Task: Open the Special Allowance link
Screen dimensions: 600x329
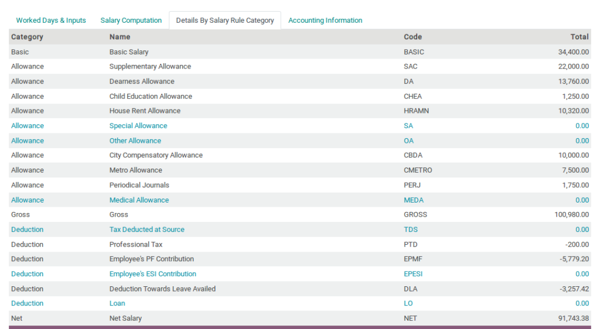Action: [x=138, y=126]
